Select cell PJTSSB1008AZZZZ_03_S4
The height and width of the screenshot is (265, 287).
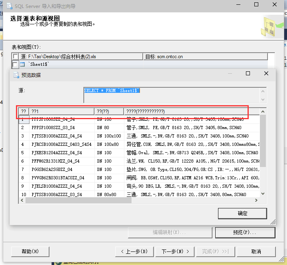pos(62,194)
